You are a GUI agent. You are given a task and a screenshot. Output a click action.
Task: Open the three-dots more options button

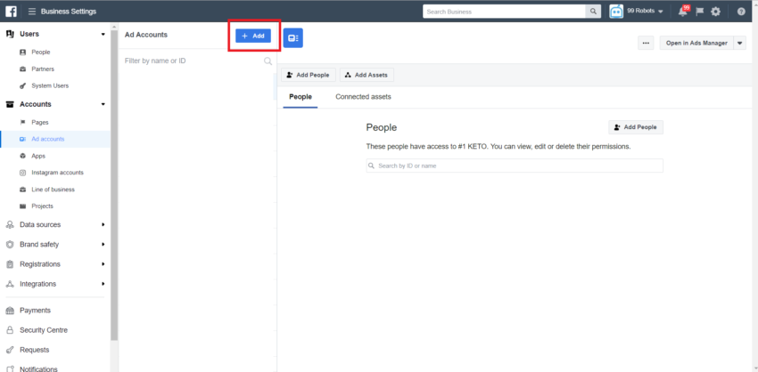[x=647, y=43]
